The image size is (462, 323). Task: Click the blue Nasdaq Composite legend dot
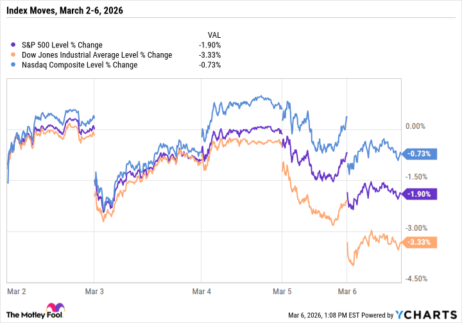[15, 65]
